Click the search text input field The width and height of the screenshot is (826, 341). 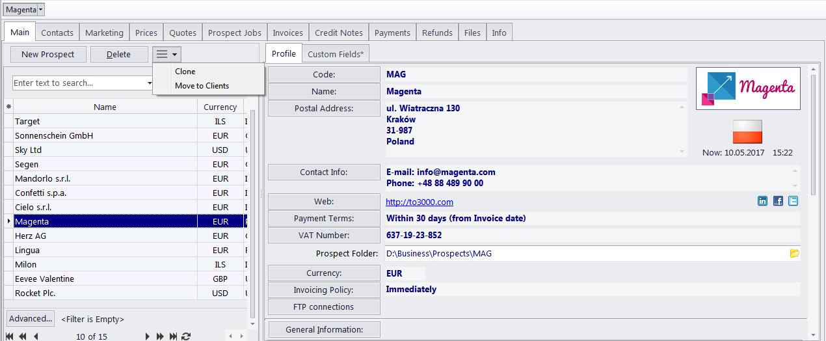tap(78, 83)
